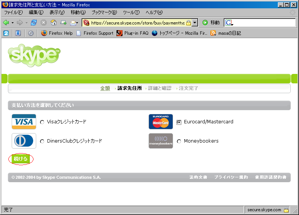
Task: Select the DinersClub credit card option
Action: [42, 141]
